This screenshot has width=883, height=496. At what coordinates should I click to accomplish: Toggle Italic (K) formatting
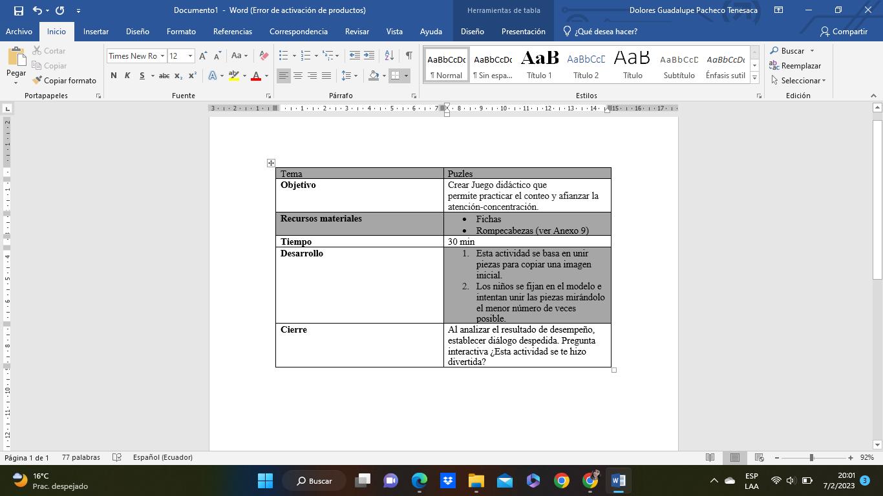tap(127, 76)
